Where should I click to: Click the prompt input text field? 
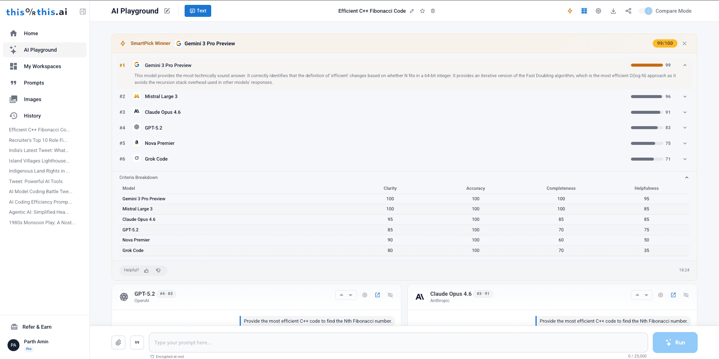(398, 343)
